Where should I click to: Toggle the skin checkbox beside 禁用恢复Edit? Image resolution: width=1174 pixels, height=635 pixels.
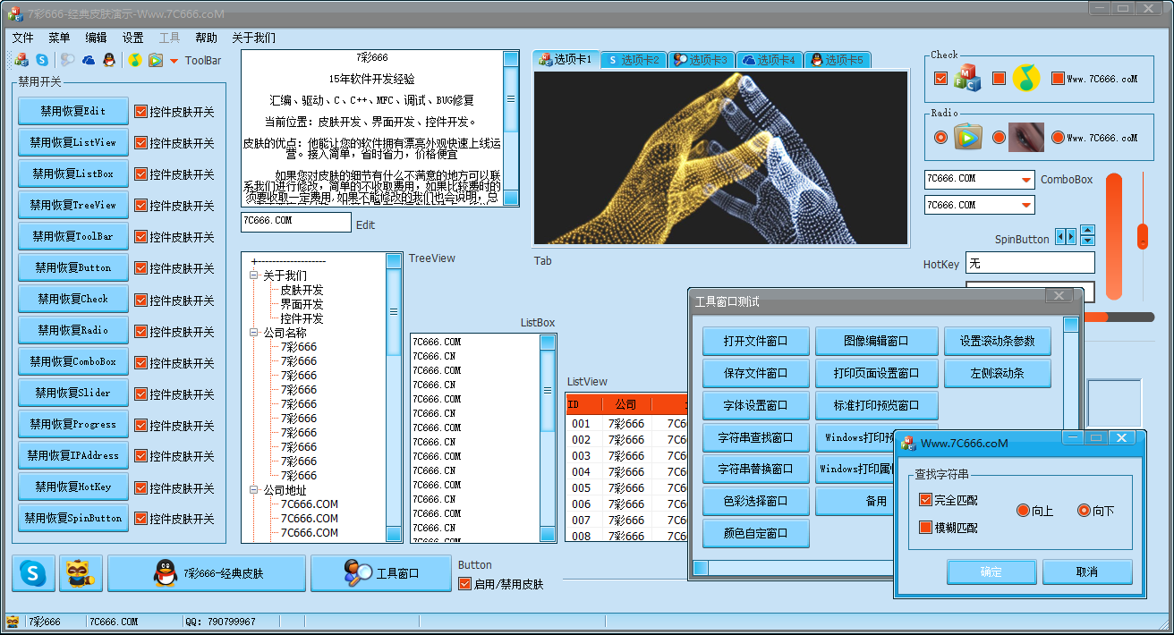140,112
